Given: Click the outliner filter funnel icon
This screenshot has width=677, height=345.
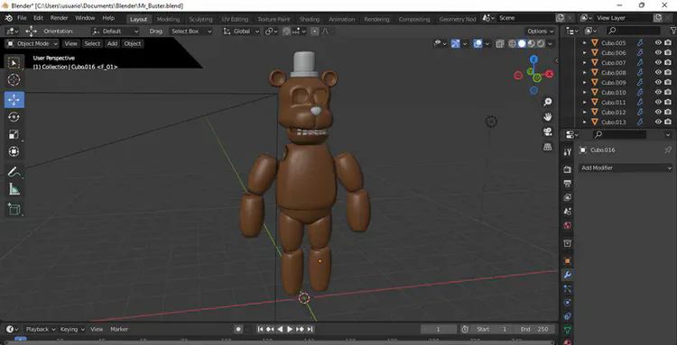Looking at the screenshot, I should pyautogui.click(x=673, y=31).
